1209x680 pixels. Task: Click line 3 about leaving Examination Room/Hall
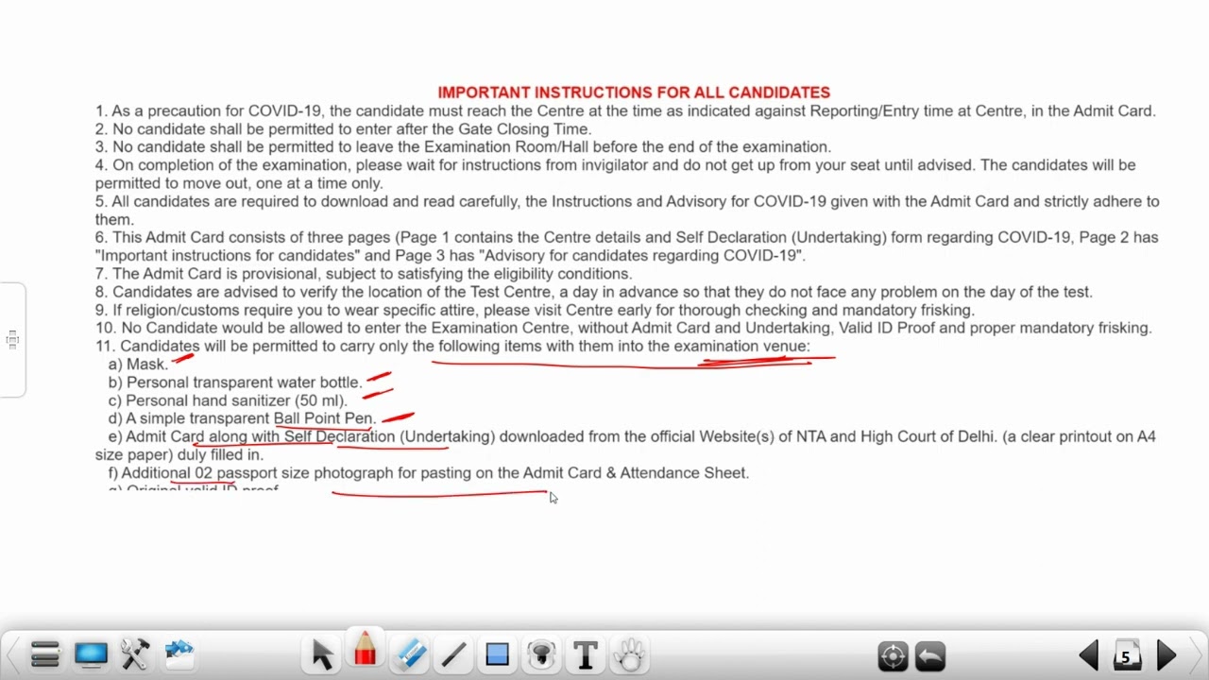[463, 147]
